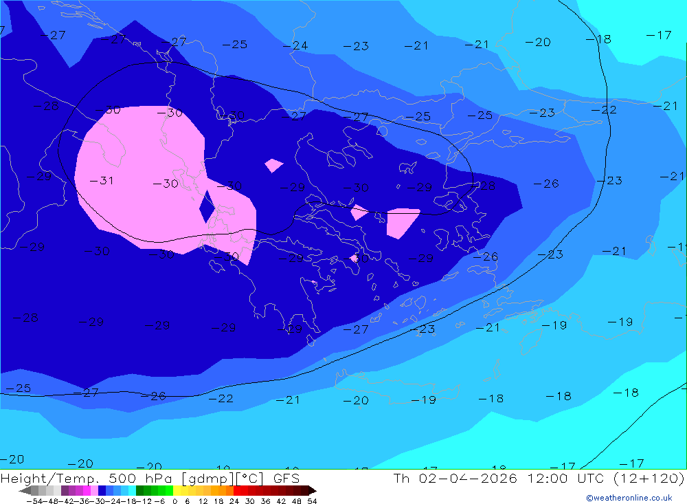Click the '-54' color scale label
This screenshot has height=504, width=687.
point(34,501)
